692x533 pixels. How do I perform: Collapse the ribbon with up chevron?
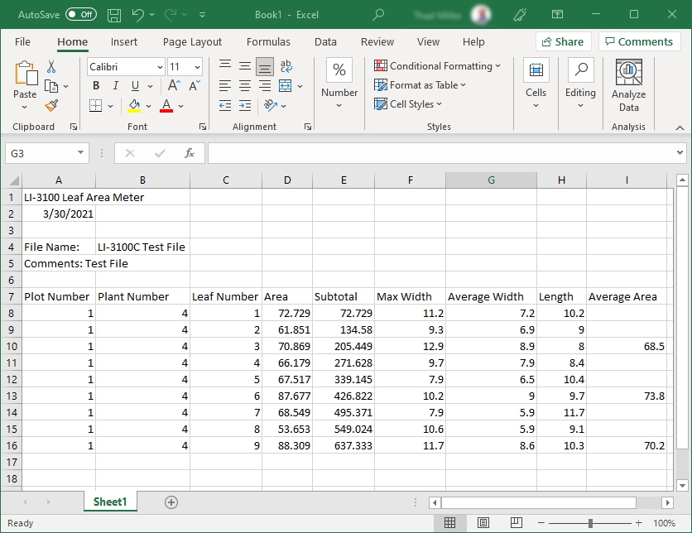click(680, 127)
